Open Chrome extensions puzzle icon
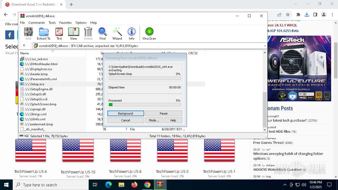The height and width of the screenshot is (190, 338). click(x=298, y=15)
